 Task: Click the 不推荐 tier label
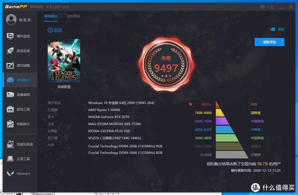coord(256,155)
